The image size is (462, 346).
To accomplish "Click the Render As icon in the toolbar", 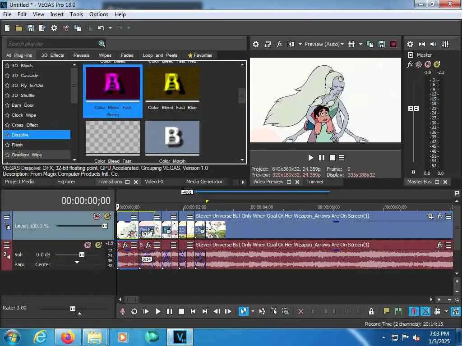I will (42, 28).
